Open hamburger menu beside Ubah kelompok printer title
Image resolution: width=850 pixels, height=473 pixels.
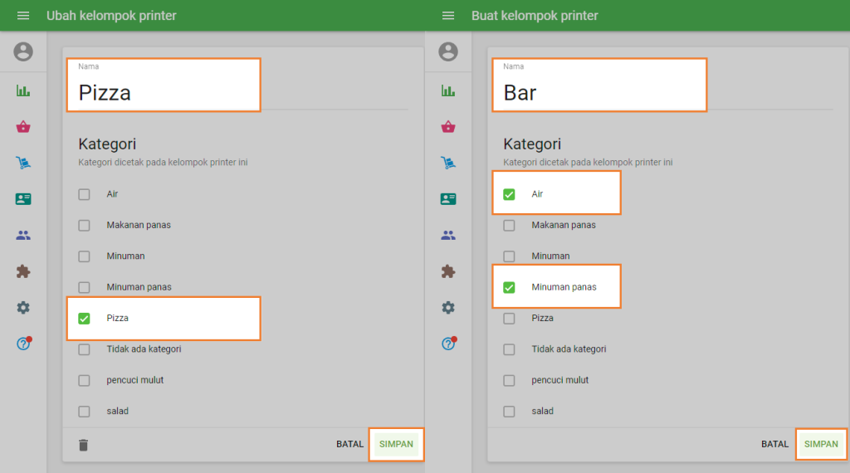tap(23, 16)
